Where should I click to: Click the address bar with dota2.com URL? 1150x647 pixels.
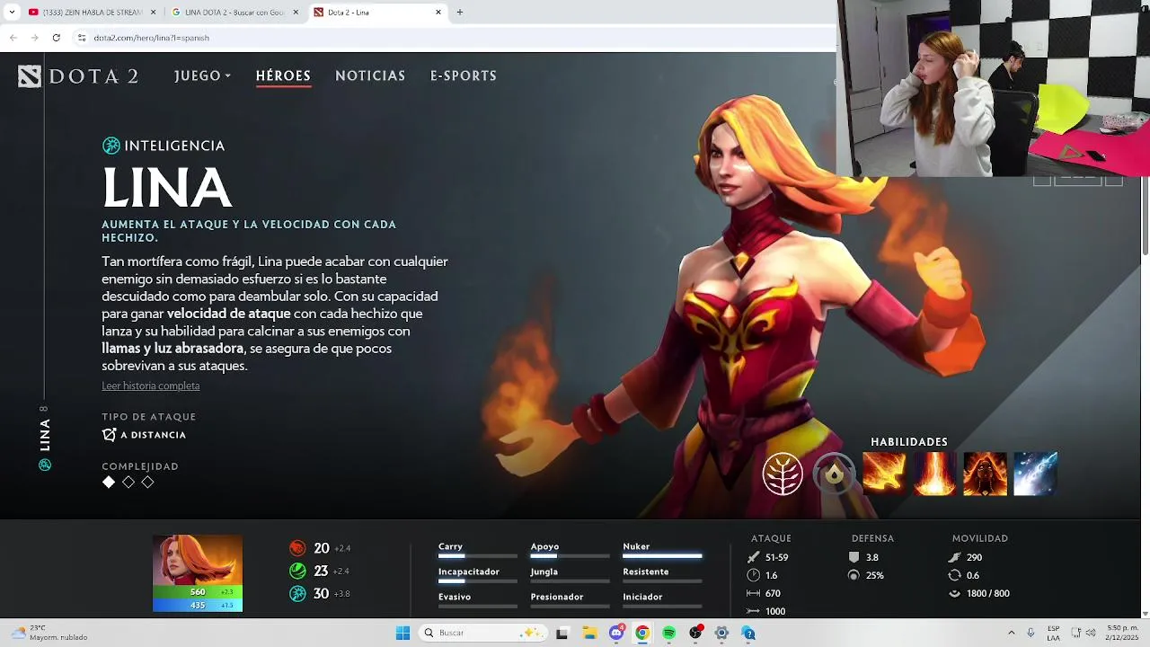click(454, 38)
